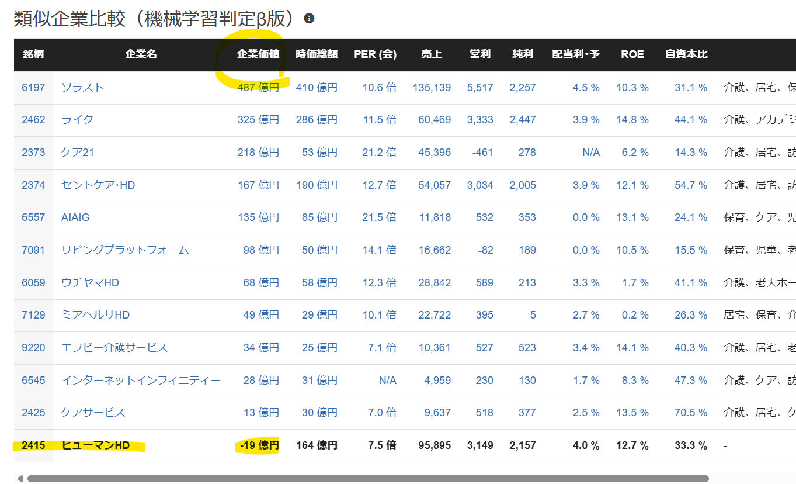Click the 配当利･予 column header
Image resolution: width=796 pixels, height=484 pixels.
[x=576, y=54]
